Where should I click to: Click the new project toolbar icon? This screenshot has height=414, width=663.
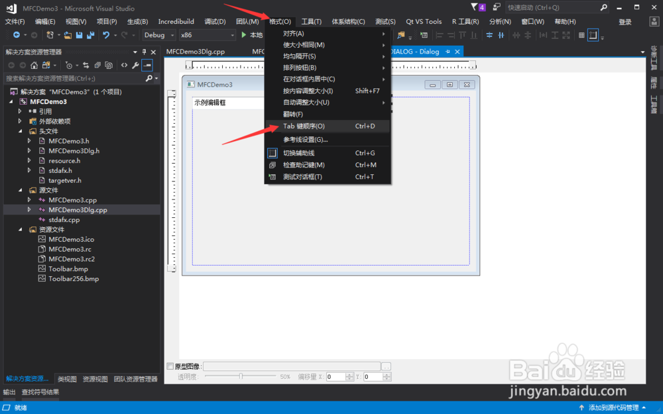50,35
